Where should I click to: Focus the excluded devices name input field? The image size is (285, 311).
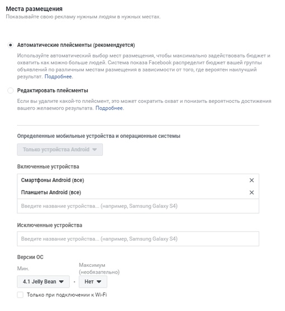click(x=138, y=239)
